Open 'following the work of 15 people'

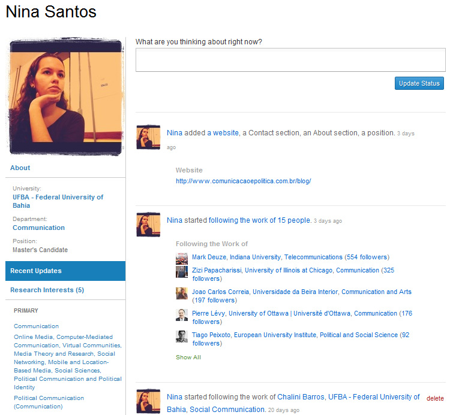click(x=260, y=220)
